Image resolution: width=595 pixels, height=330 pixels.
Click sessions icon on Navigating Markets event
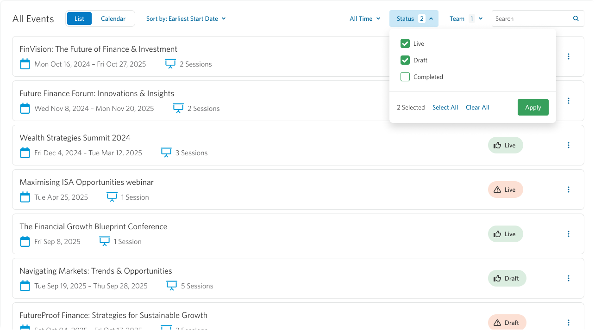171,286
